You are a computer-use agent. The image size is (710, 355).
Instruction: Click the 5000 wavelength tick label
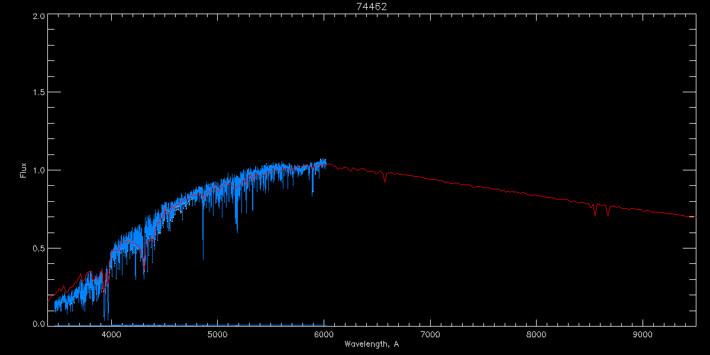(x=217, y=334)
